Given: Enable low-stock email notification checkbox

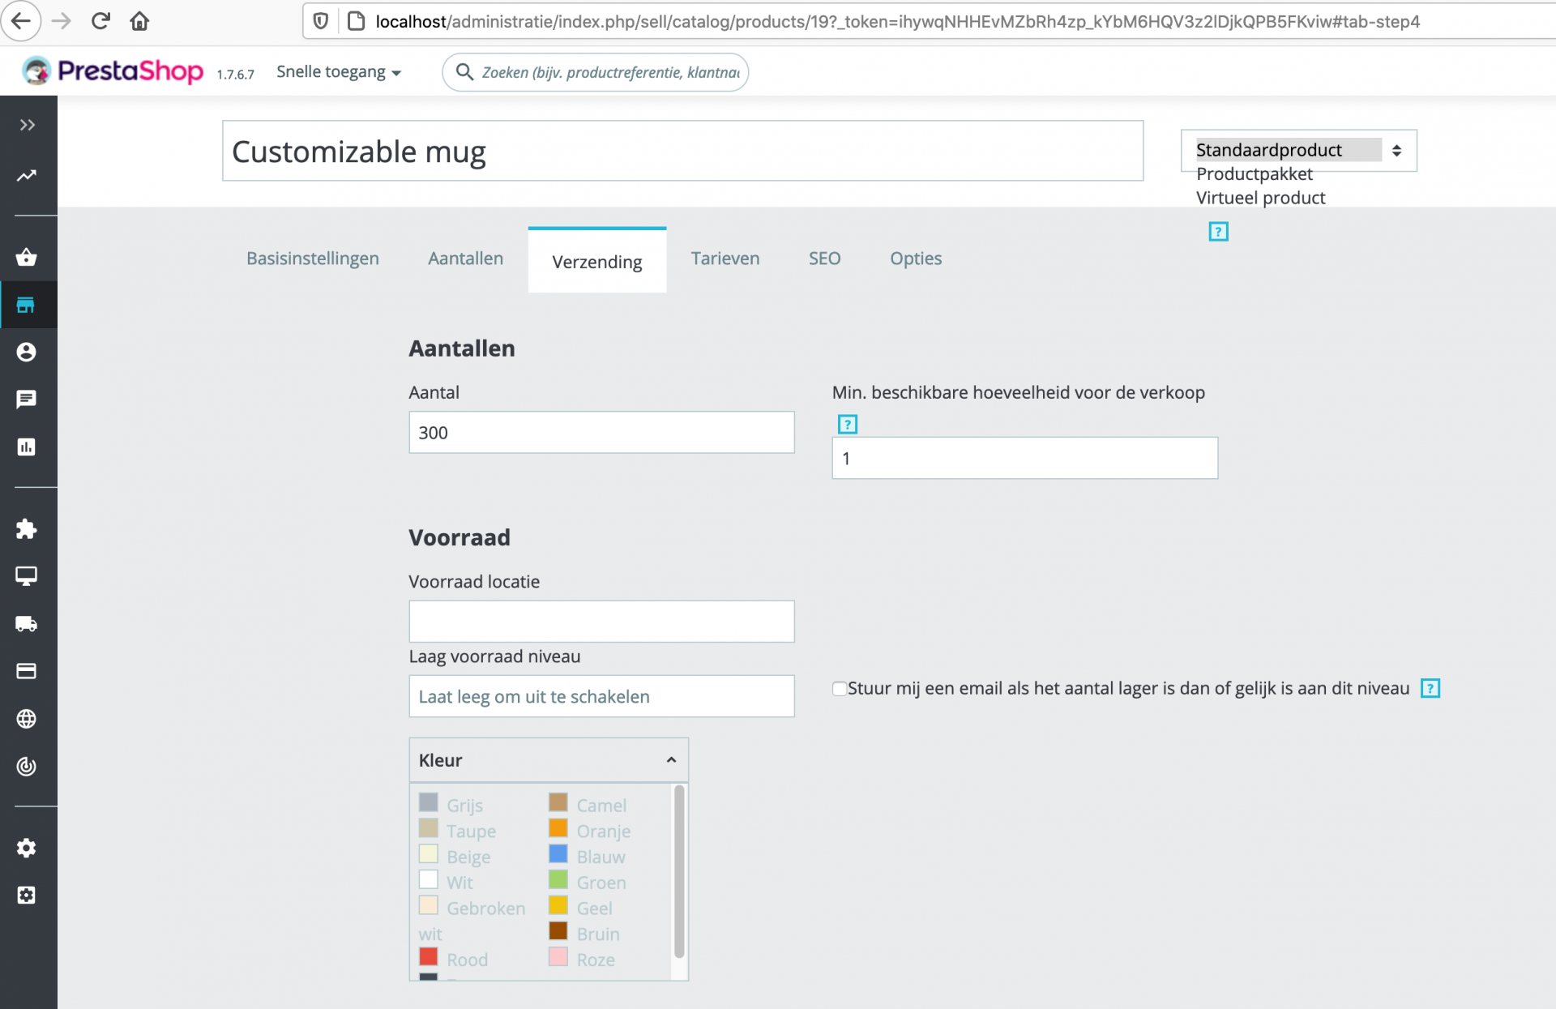Looking at the screenshot, I should coord(840,689).
